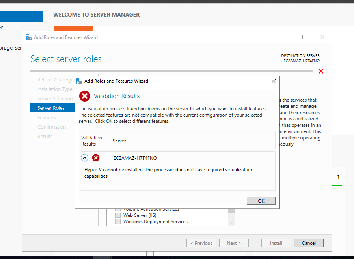The image size is (354, 259).
Task: Click the DESTINATION SERVER label
Action: click(300, 55)
